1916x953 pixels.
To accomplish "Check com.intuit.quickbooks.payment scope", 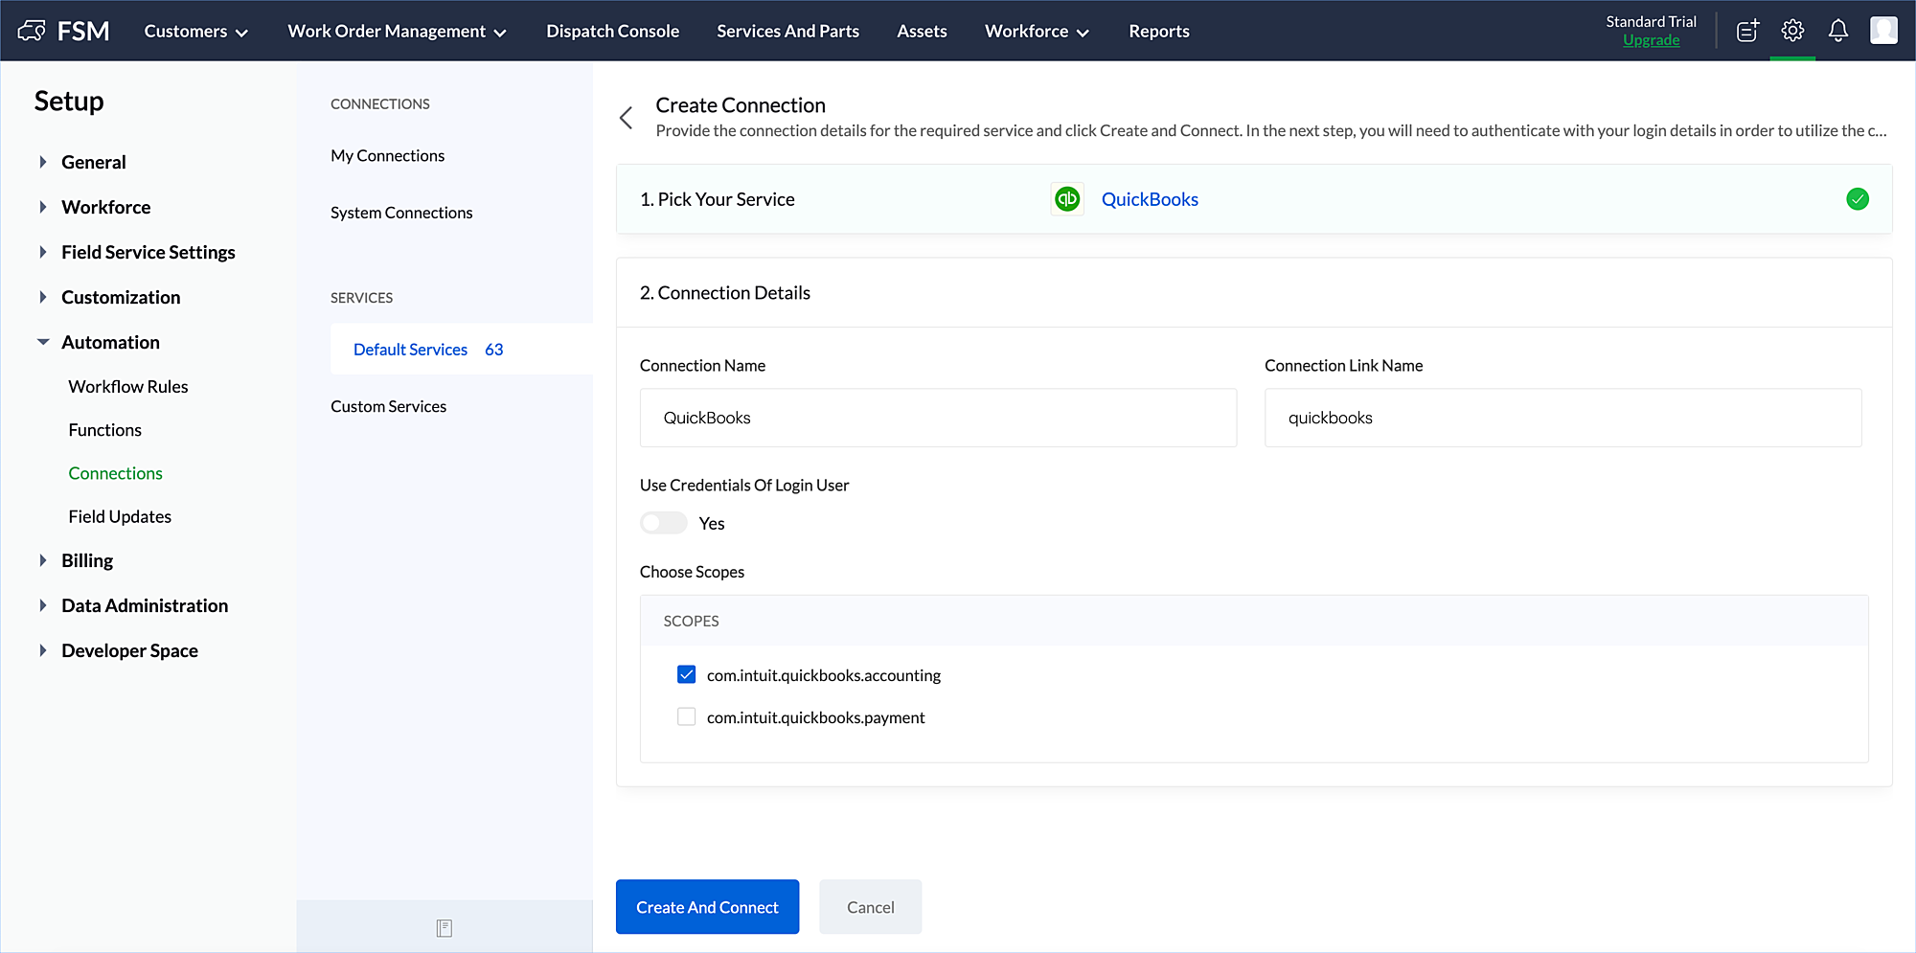I will pos(686,717).
